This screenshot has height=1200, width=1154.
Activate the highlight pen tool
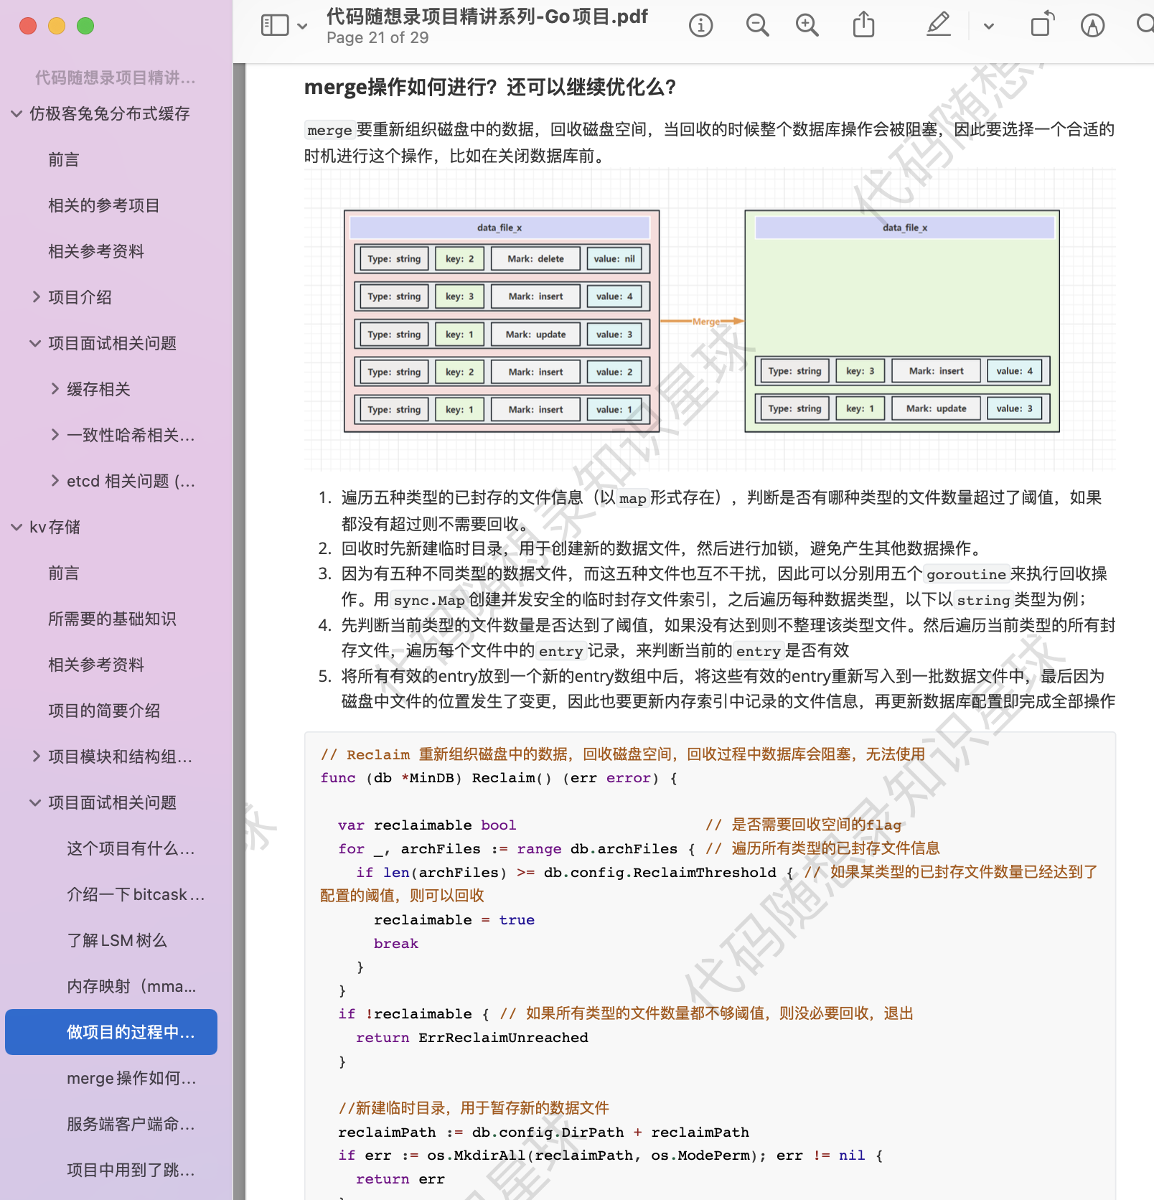938,24
